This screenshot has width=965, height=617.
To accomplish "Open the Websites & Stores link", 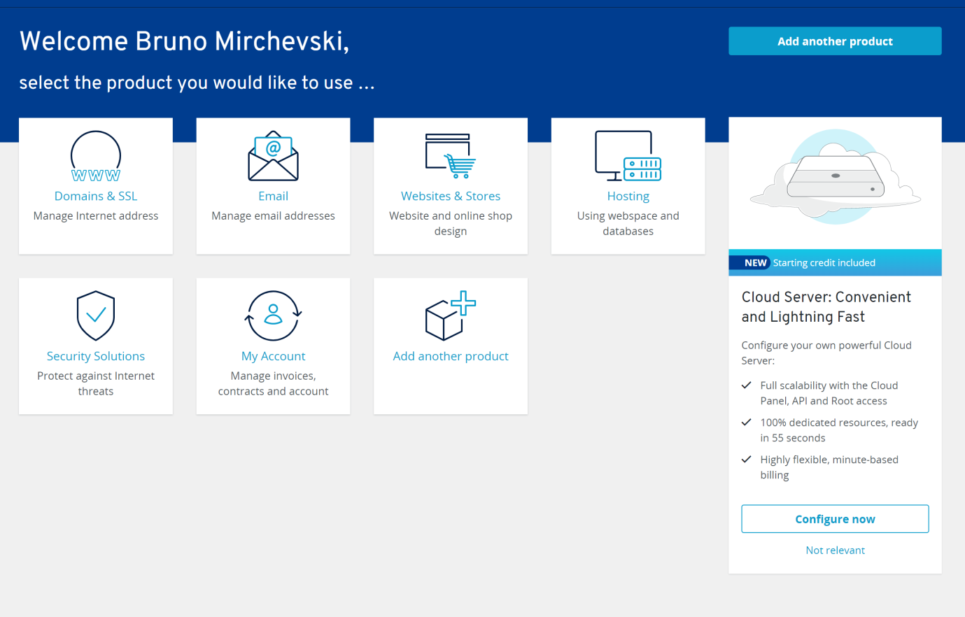I will point(451,196).
